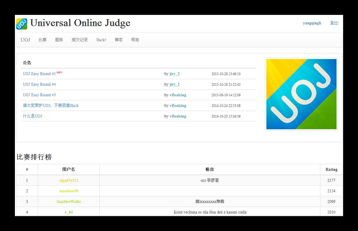358x231 pixels.
Task: Open 请大家爱护UOJ，不要恶意Hack announcement
Action: click(51, 106)
